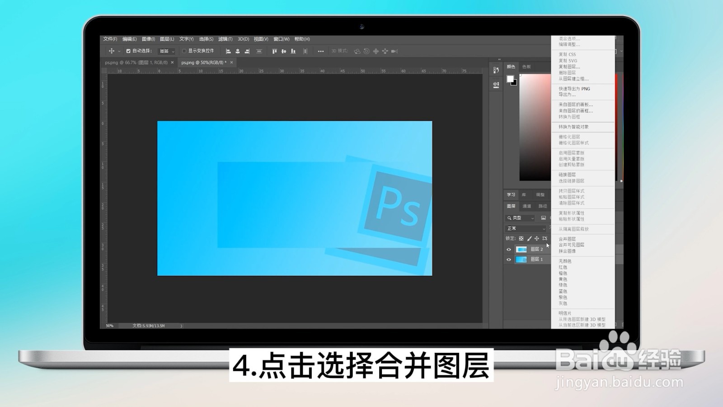Screen dimensions: 723x407
Task: Hide layer 图层 2 with eye icon
Action: click(509, 250)
